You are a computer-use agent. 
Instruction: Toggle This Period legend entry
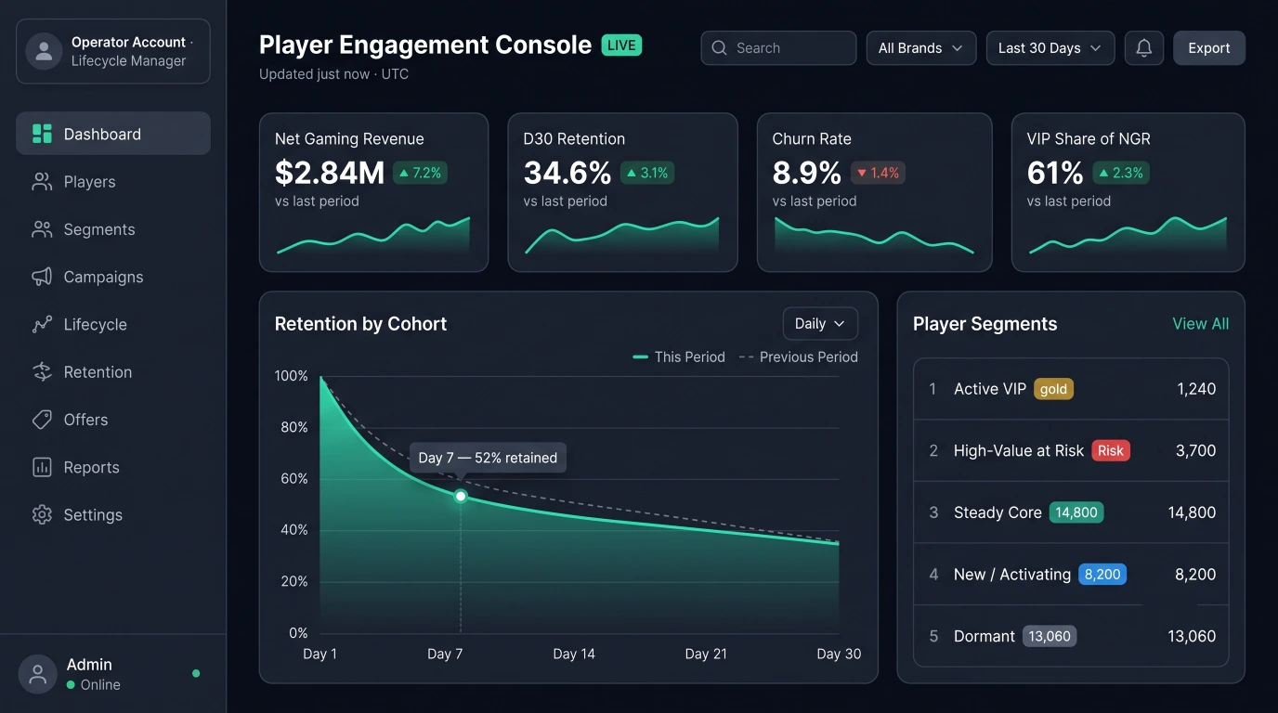[679, 357]
